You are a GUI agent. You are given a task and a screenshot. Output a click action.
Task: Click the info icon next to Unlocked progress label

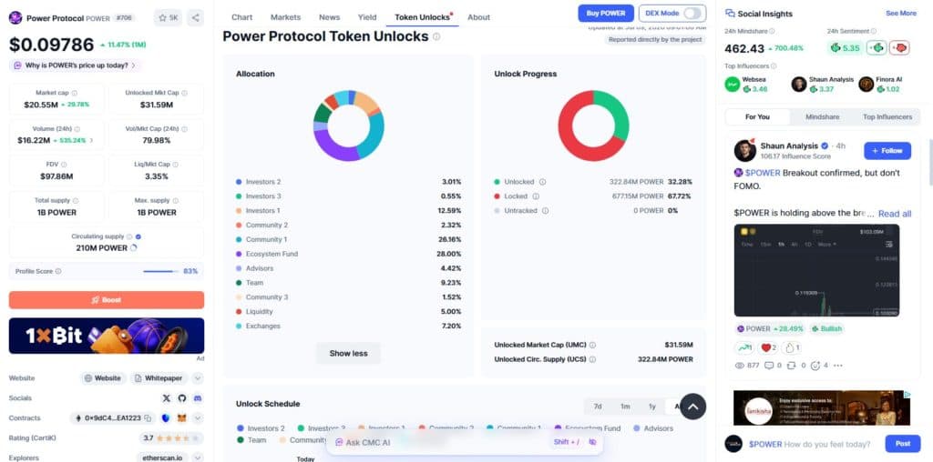pyautogui.click(x=542, y=182)
